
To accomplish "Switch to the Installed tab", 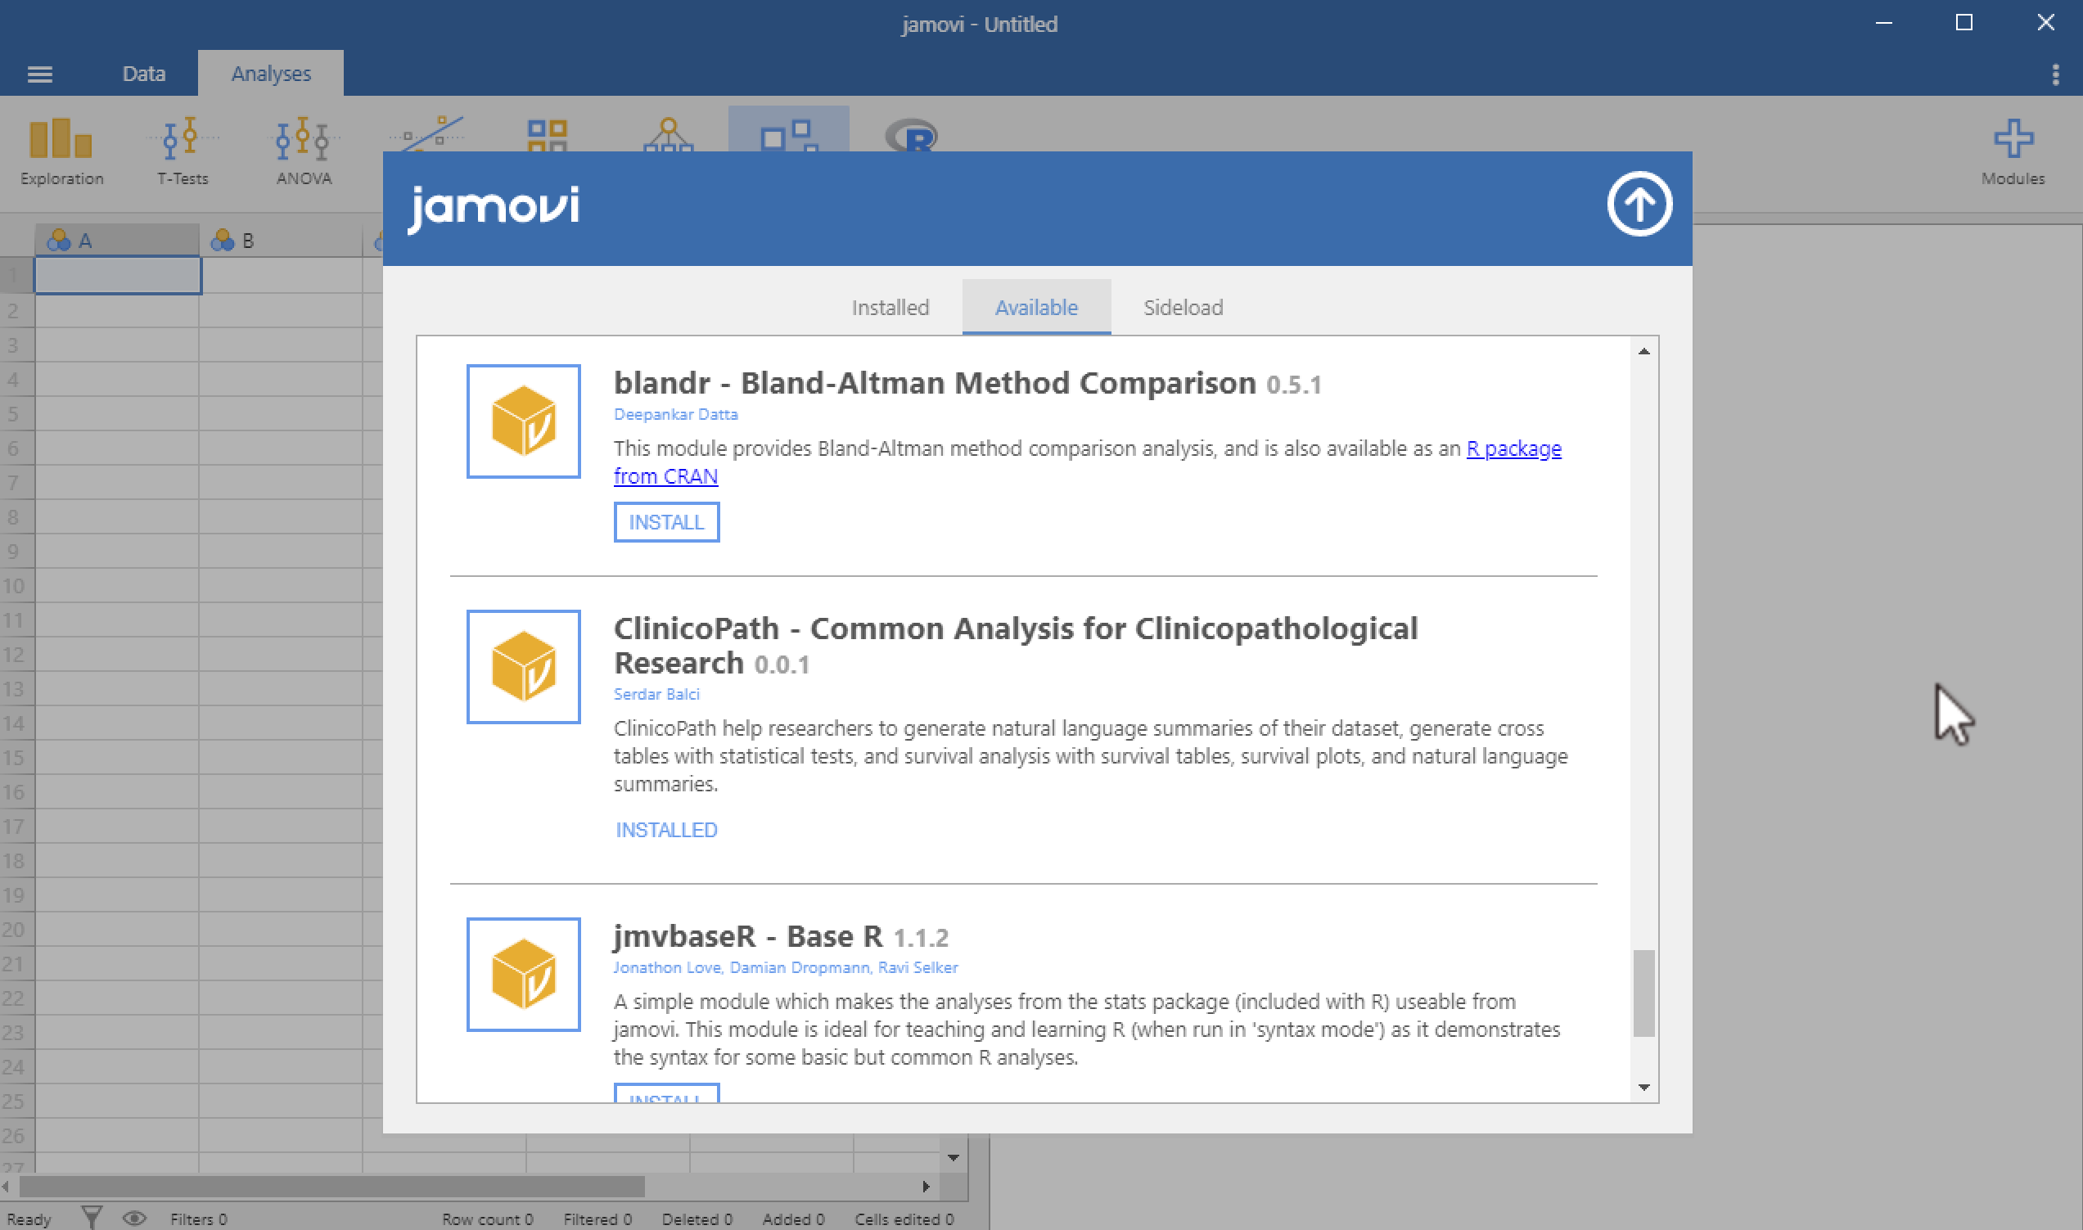I will [x=890, y=308].
